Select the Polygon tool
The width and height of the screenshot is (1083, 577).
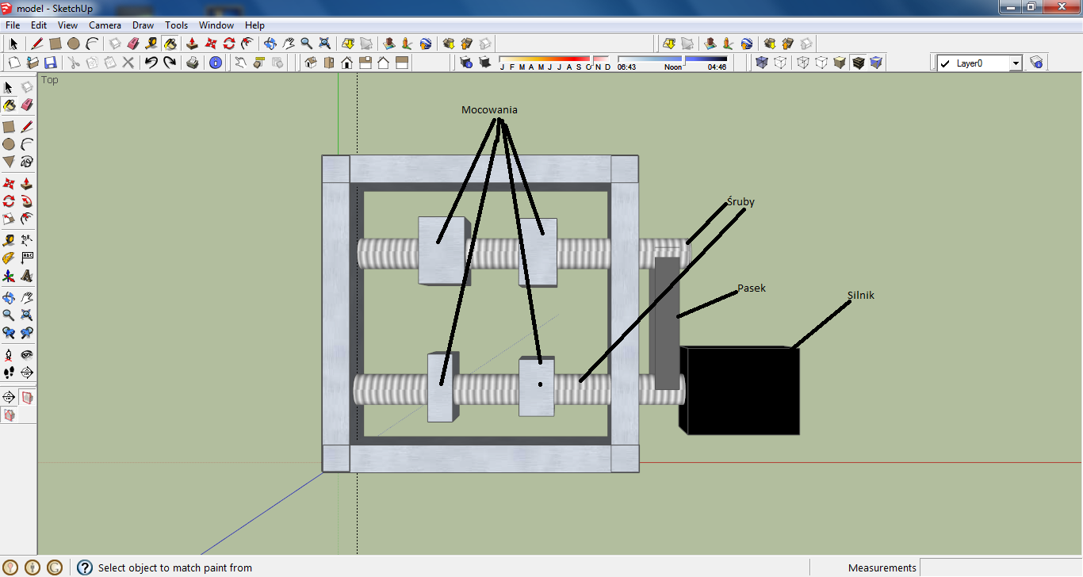[x=9, y=162]
